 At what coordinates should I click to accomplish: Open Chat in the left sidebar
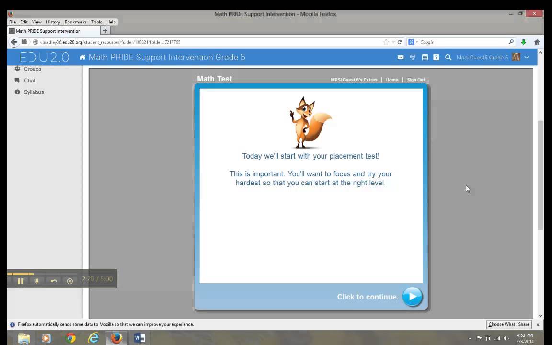coord(30,80)
